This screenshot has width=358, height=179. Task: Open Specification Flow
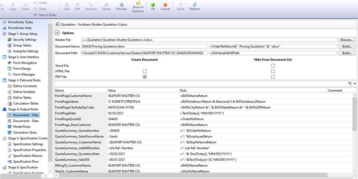26,162
